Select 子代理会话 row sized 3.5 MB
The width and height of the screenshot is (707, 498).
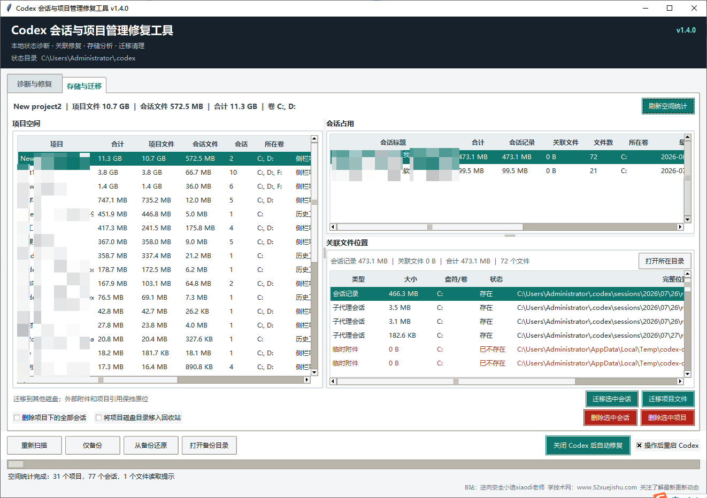[507, 308]
